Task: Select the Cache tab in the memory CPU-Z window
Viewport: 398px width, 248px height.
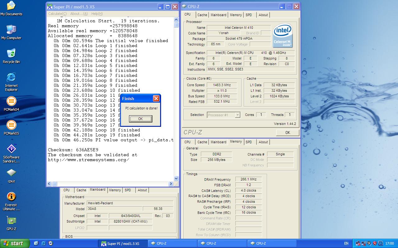Action: tap(202, 142)
